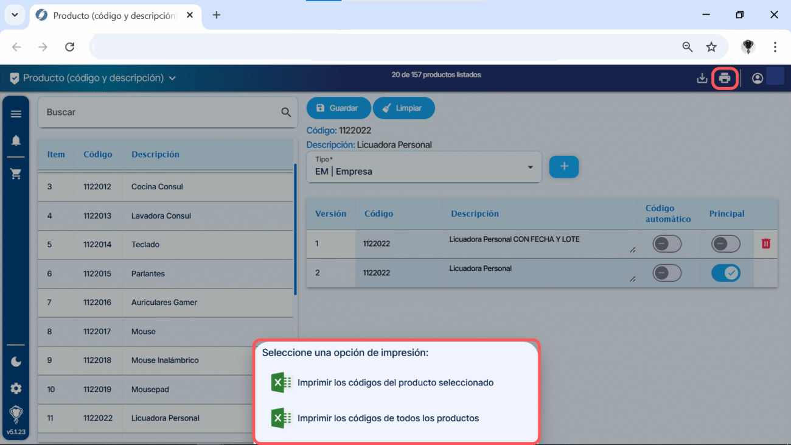Open the user account profile icon
791x445 pixels.
[757, 79]
